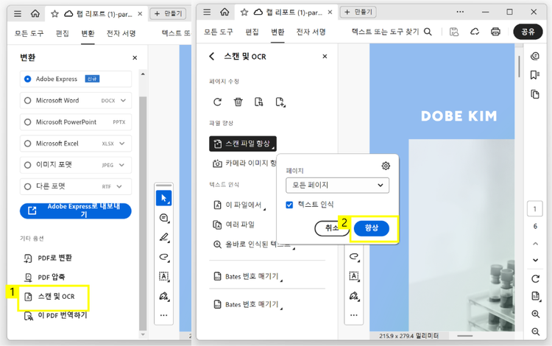This screenshot has height=346, width=552.
Task: Rotate page icon under 페이지 수정
Action: pos(218,102)
